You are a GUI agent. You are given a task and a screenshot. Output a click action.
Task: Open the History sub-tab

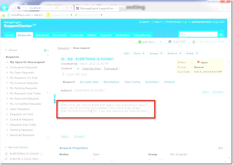(169, 82)
